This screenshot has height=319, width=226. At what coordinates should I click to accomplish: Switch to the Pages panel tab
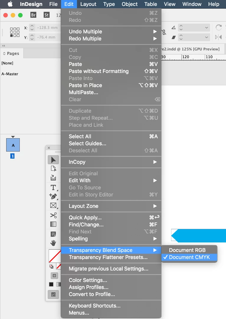pyautogui.click(x=12, y=53)
